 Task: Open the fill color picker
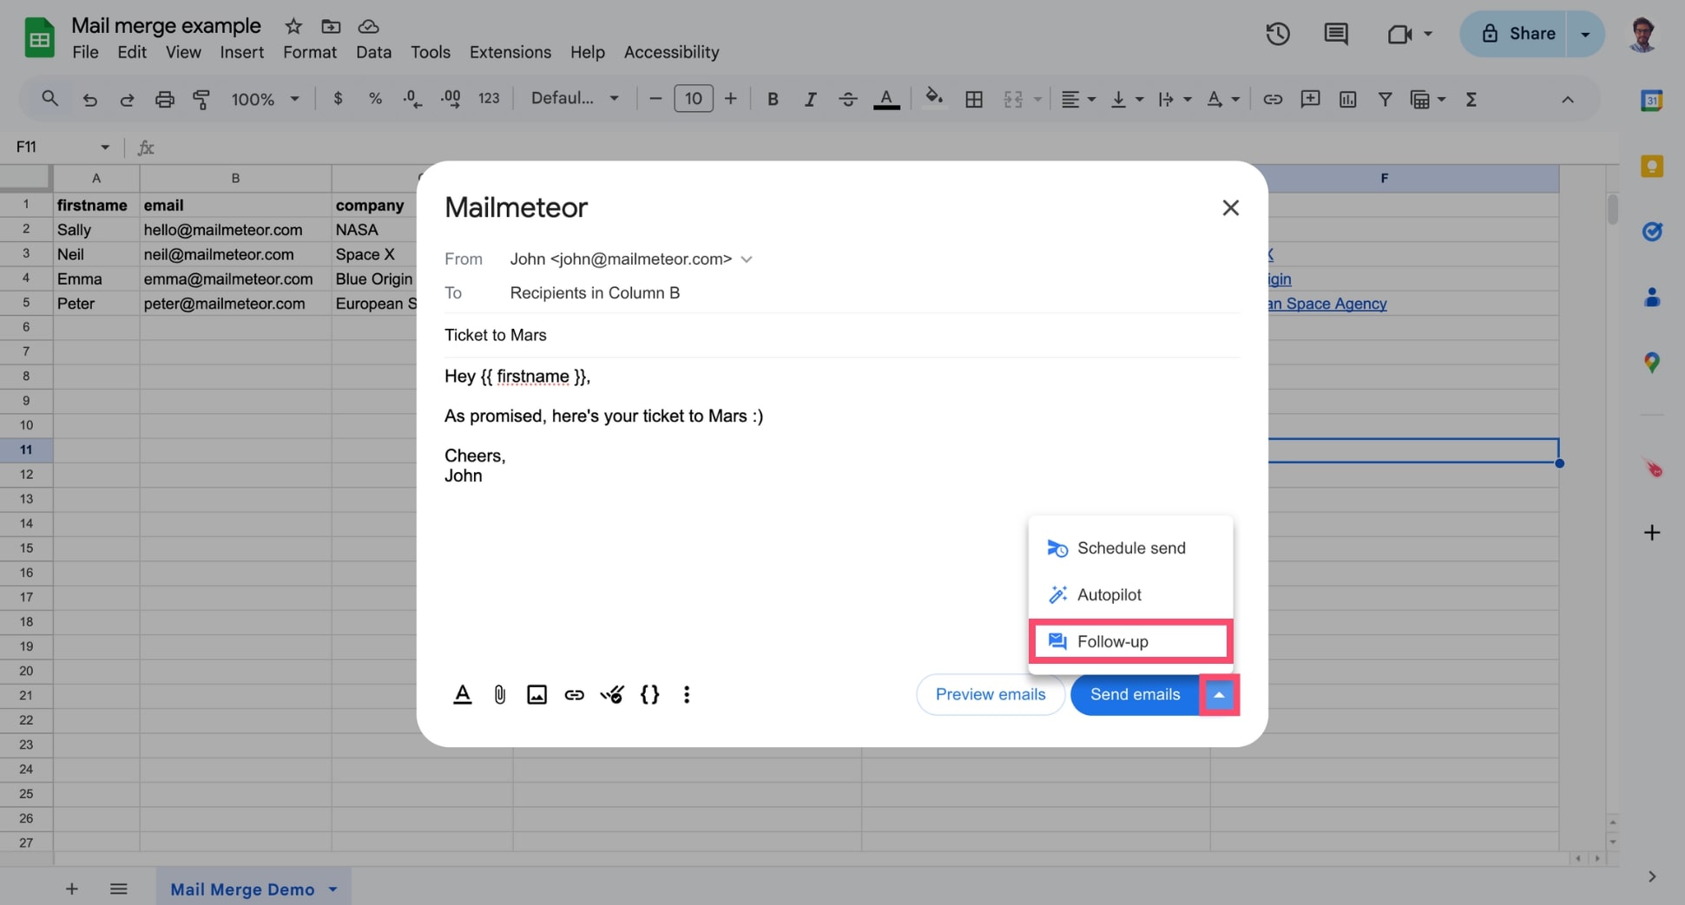934,98
